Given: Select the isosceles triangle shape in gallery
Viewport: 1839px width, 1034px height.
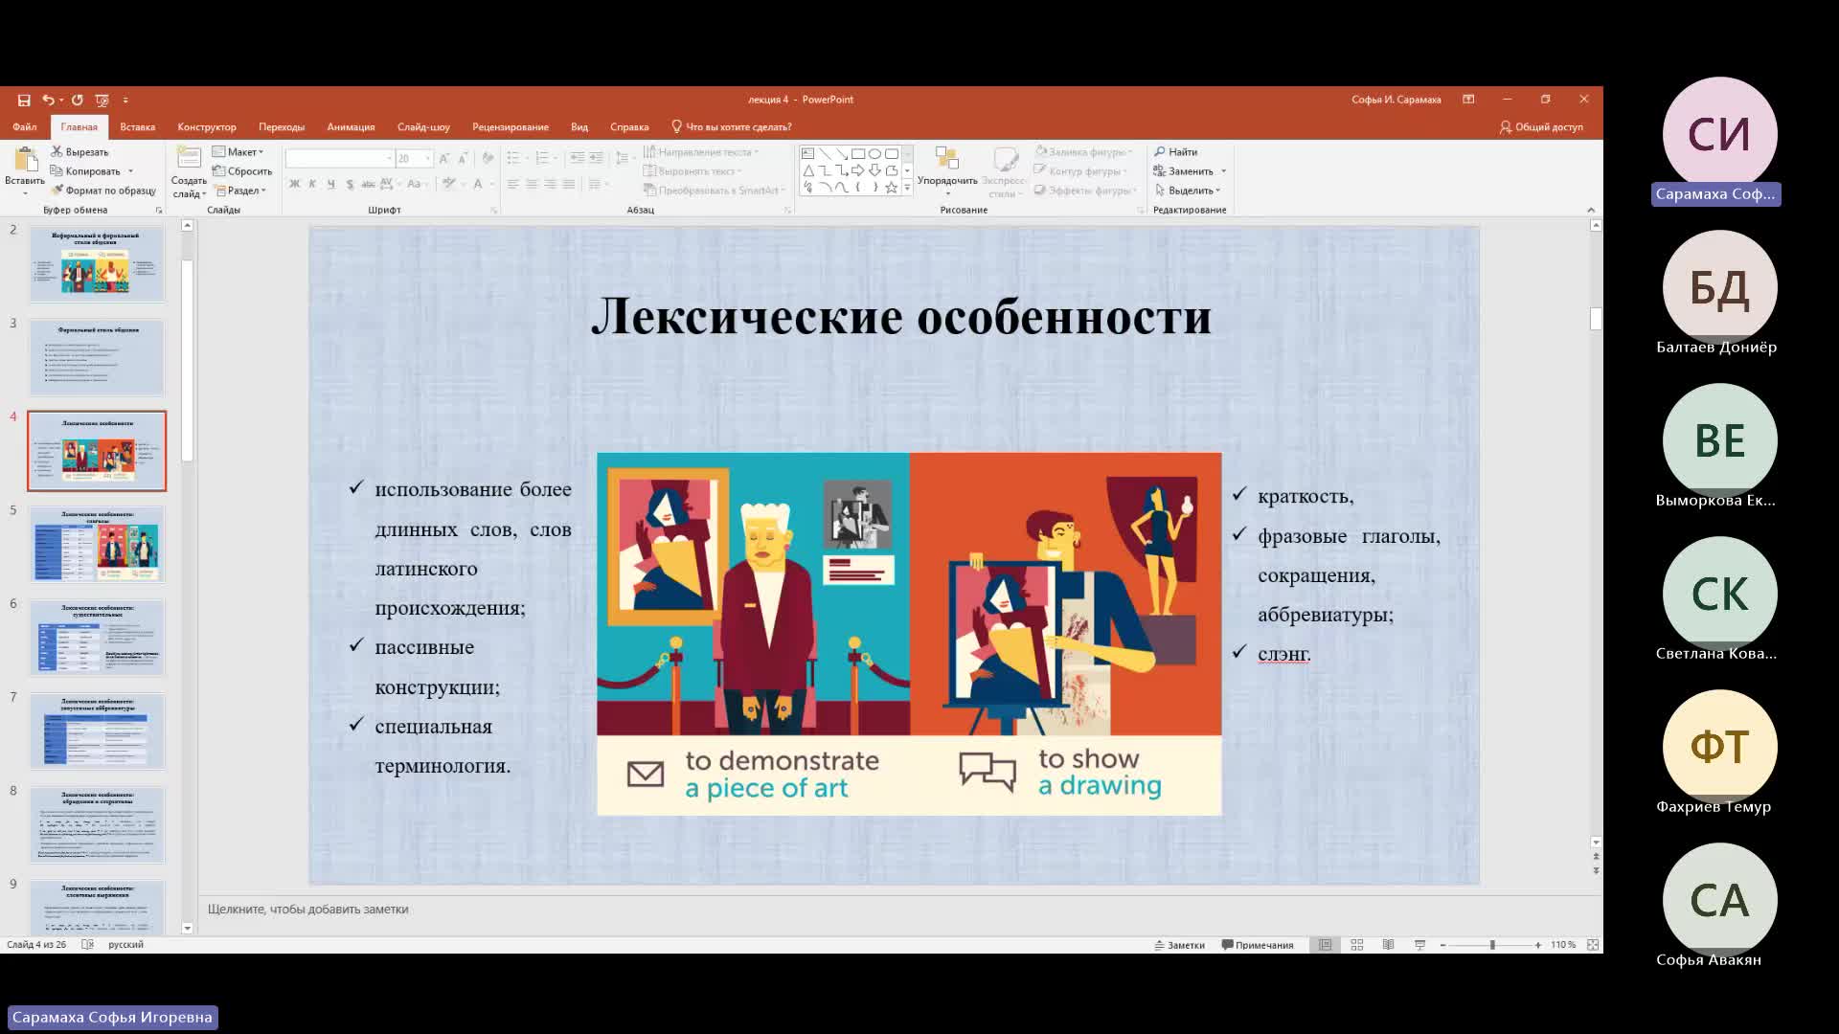Looking at the screenshot, I should pos(807,170).
